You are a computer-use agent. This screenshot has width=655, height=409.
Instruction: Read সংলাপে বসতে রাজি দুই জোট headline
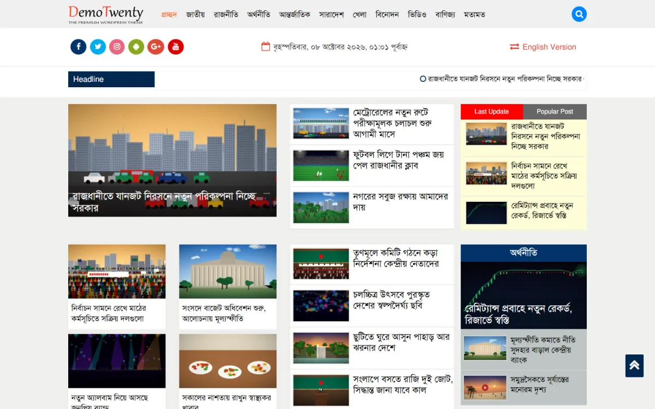click(403, 384)
